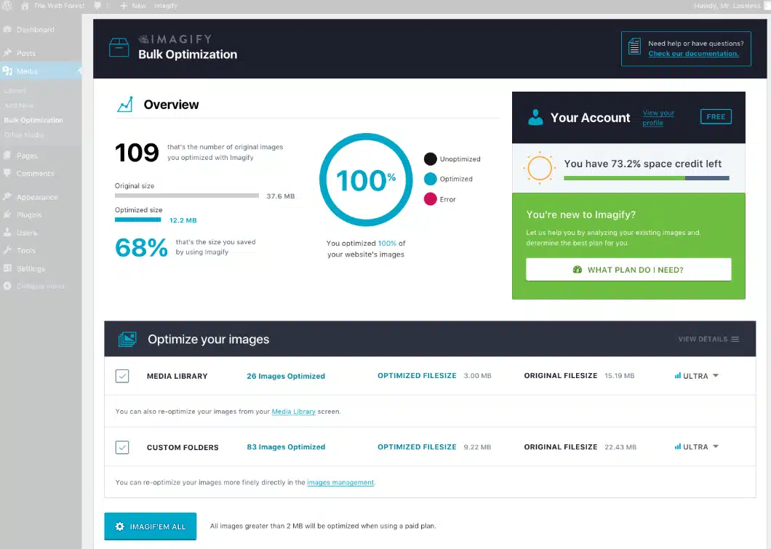Click the 26 Images Optimized text
Image resolution: width=771 pixels, height=549 pixels.
tap(286, 376)
